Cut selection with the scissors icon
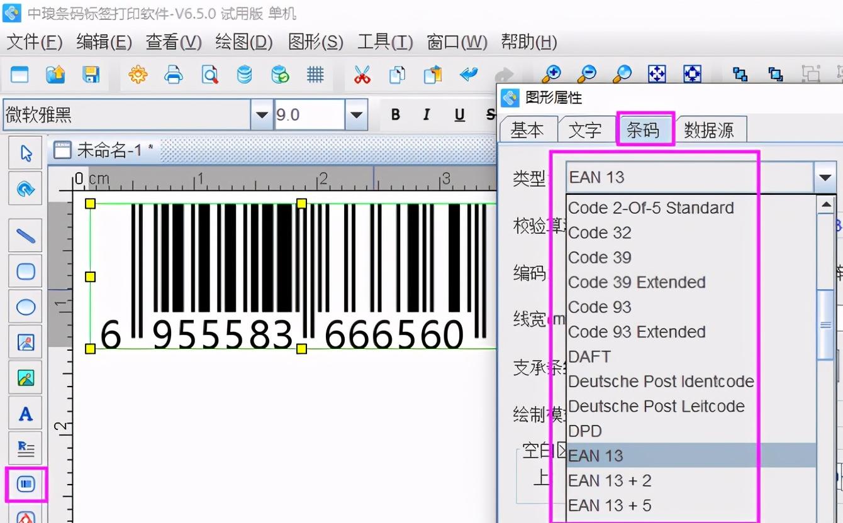The width and height of the screenshot is (843, 523). [362, 75]
